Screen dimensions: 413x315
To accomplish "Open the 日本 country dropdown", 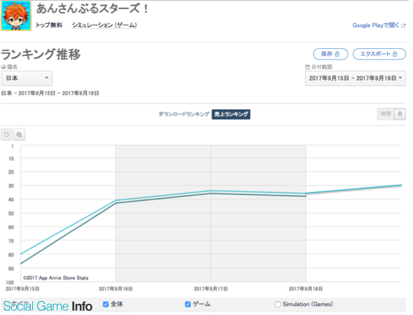I will 27,78.
